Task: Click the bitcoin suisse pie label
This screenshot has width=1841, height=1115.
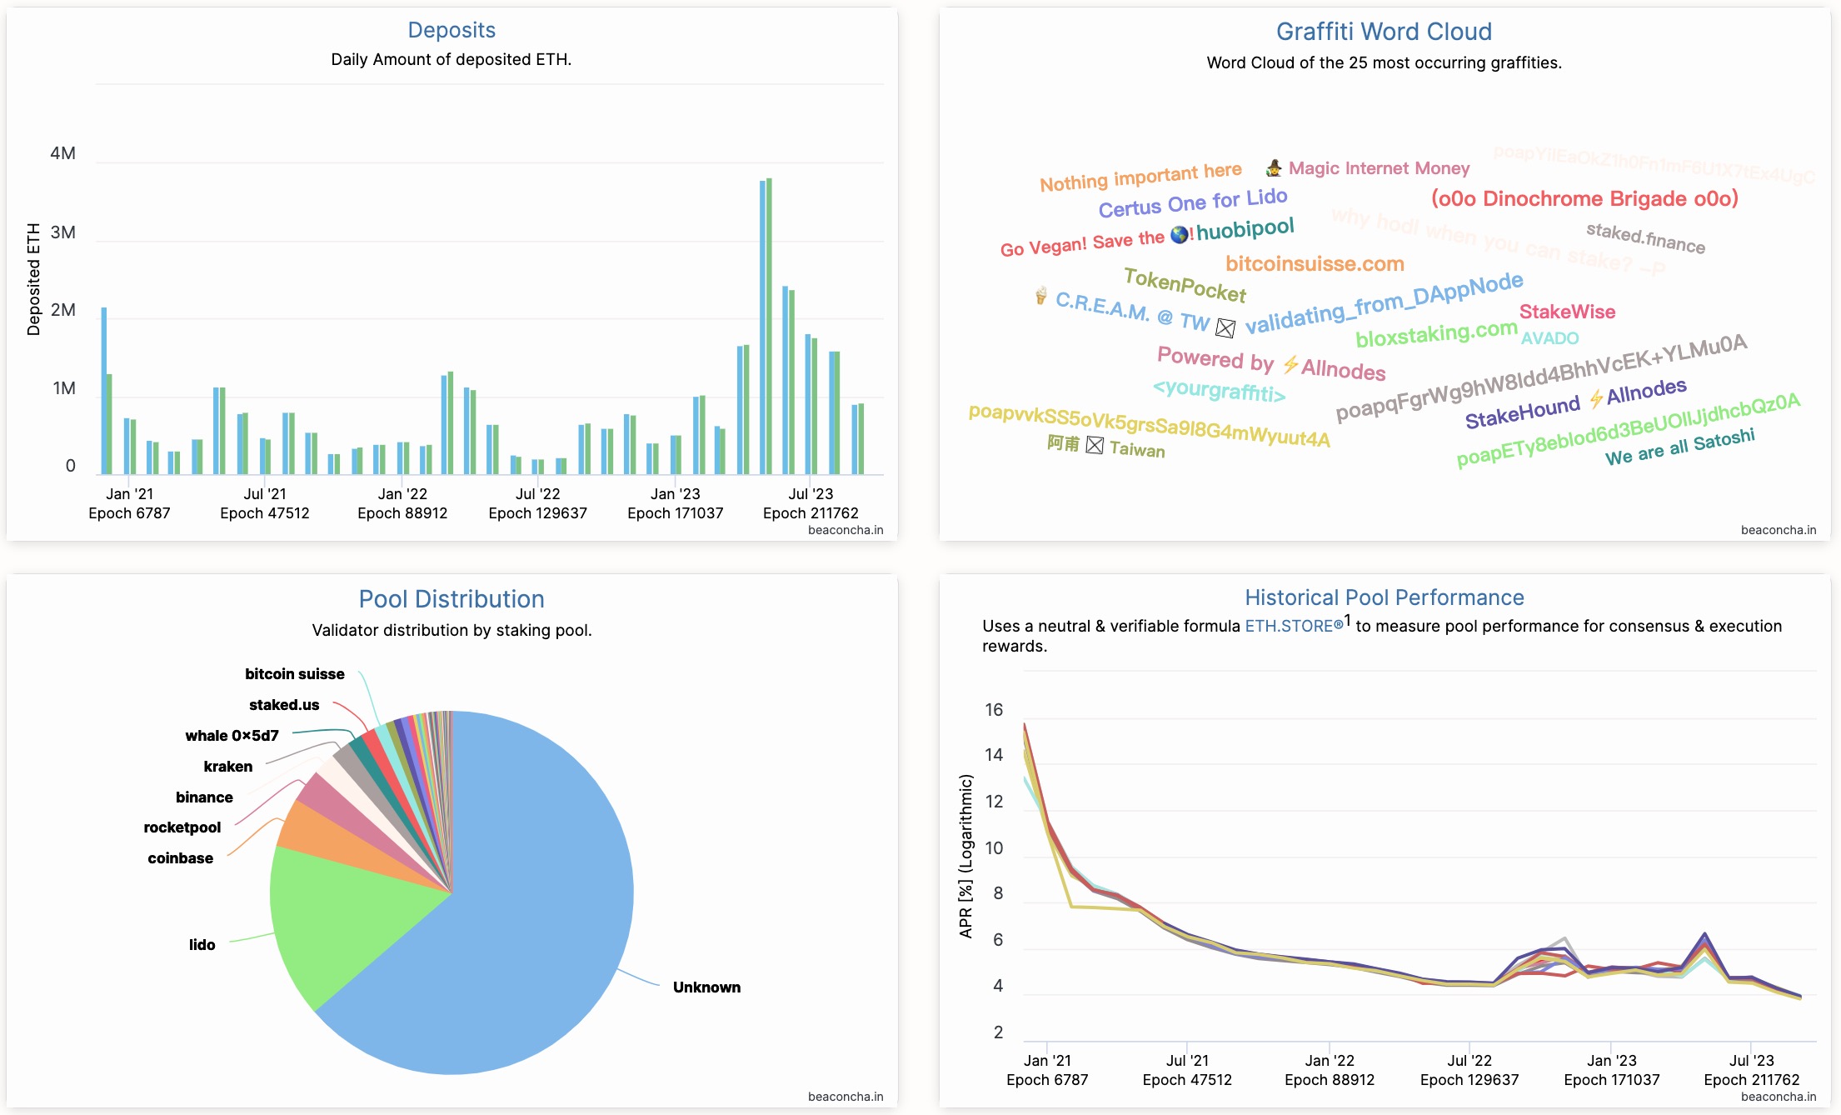Action: pyautogui.click(x=294, y=673)
